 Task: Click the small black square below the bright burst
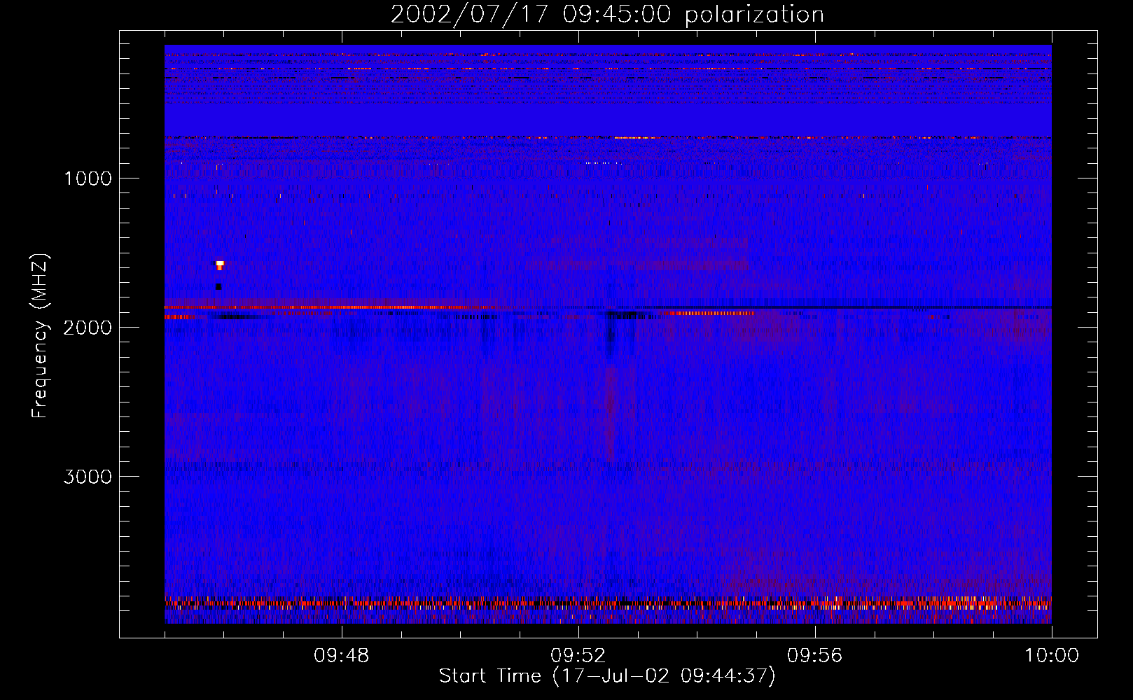218,286
